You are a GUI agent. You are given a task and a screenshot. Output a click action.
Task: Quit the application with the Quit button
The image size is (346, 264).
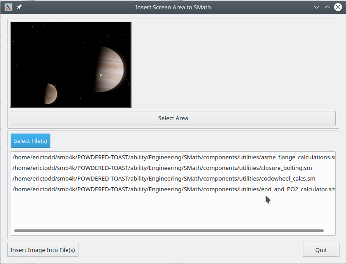[x=321, y=250]
